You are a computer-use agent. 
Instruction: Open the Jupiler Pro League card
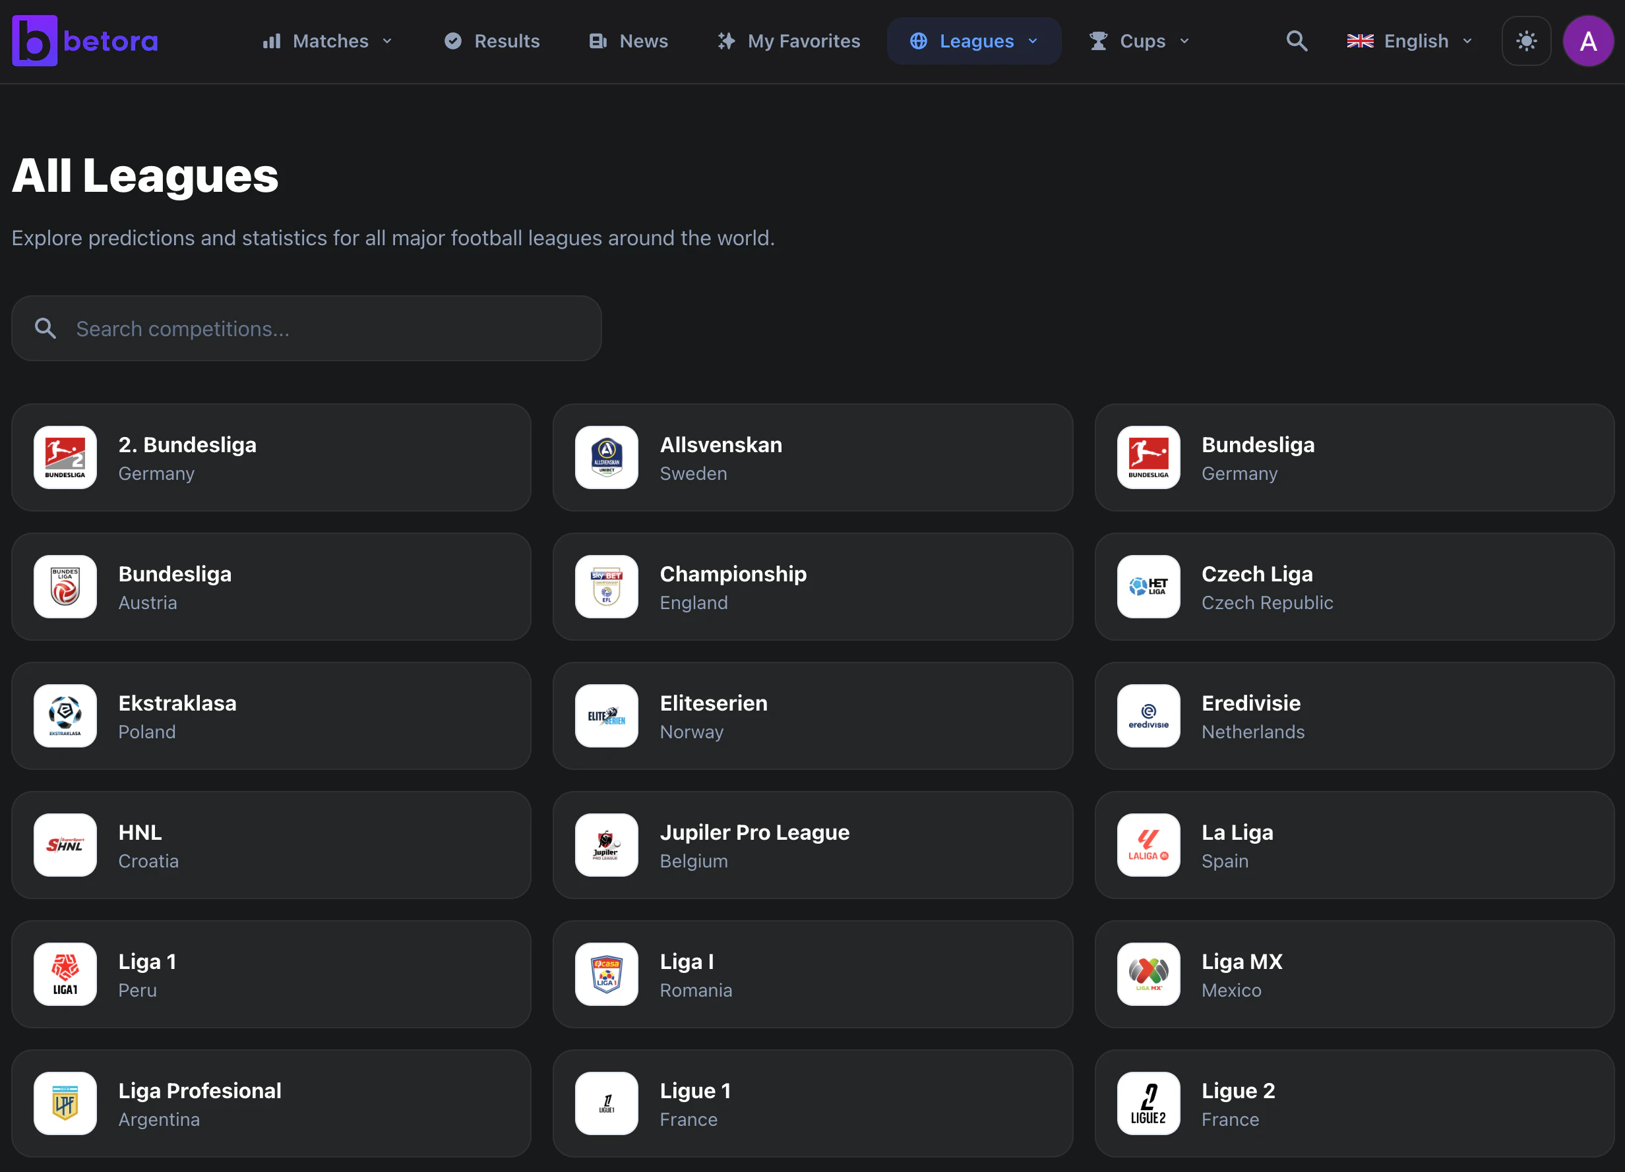(x=812, y=845)
